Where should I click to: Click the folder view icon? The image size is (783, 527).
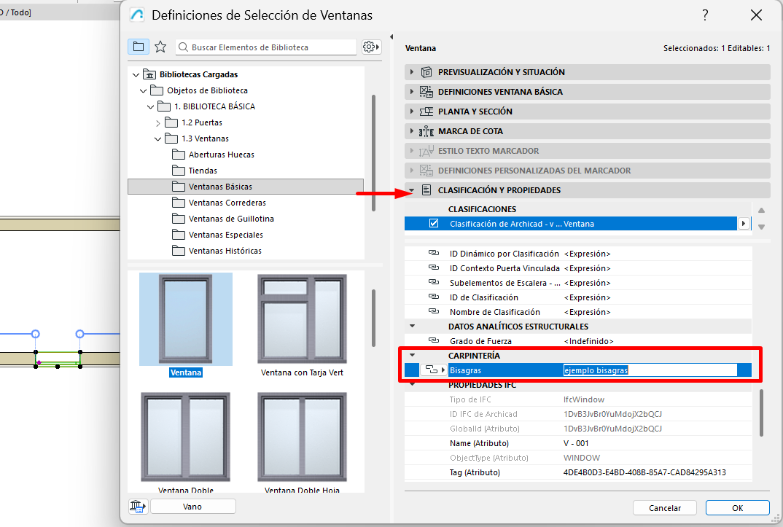pos(138,47)
